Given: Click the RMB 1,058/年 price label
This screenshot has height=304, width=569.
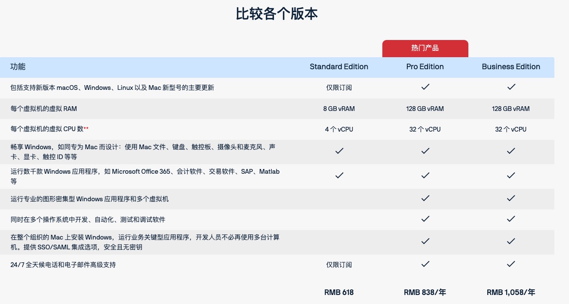Looking at the screenshot, I should coord(511,292).
